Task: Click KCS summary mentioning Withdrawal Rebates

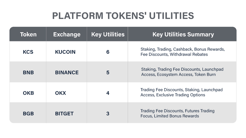Action: tap(183, 52)
